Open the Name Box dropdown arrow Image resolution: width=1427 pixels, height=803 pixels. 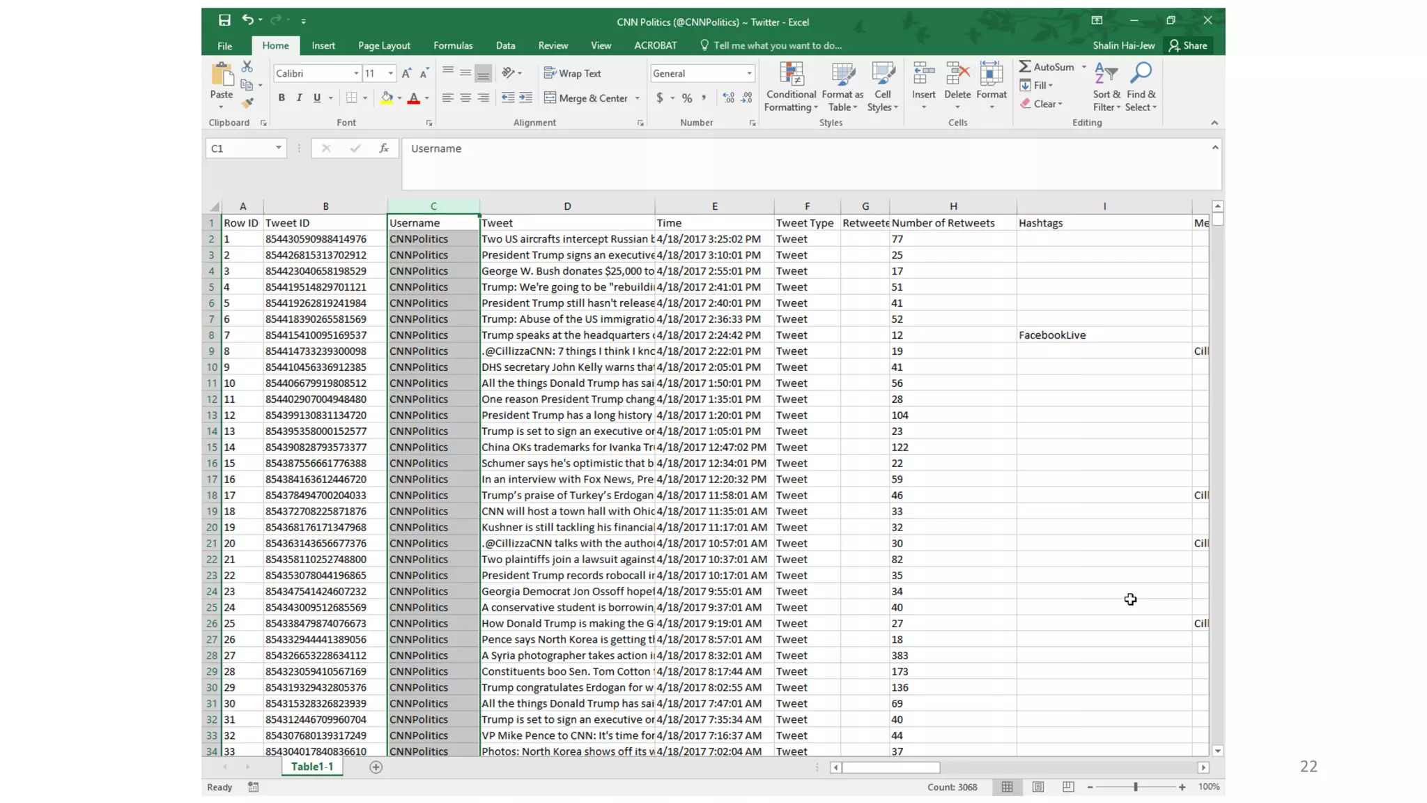click(x=278, y=148)
